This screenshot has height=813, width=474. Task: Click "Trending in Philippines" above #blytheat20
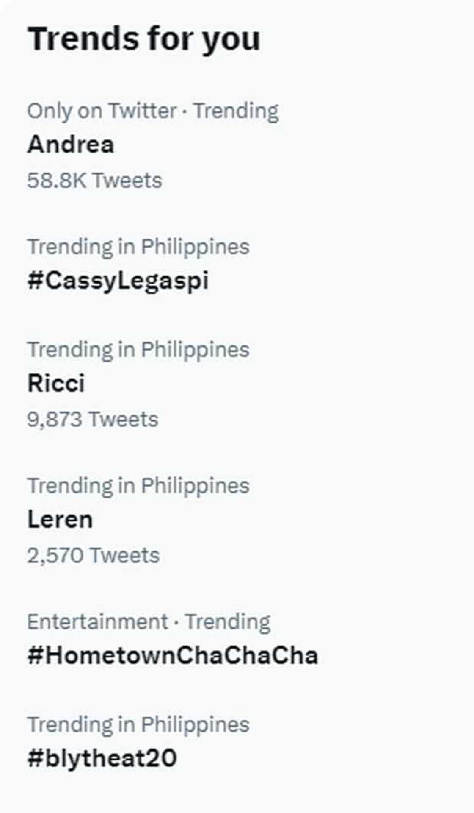[x=138, y=724]
